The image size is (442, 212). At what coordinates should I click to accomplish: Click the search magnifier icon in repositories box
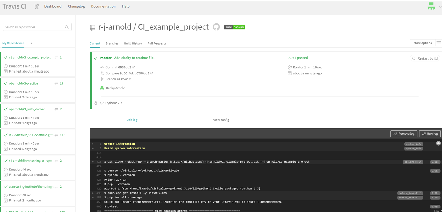67,27
